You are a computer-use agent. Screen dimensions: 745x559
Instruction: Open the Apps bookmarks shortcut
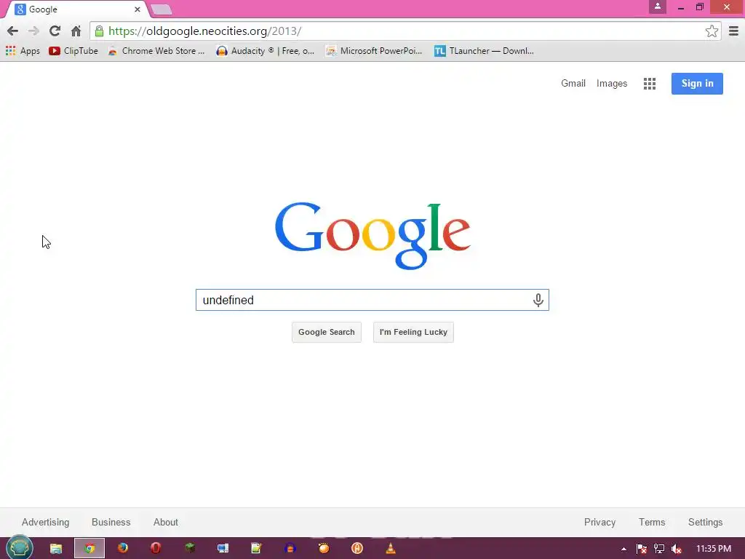(23, 51)
